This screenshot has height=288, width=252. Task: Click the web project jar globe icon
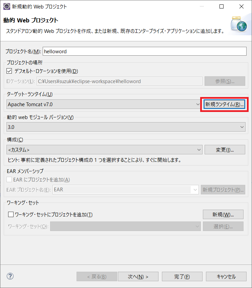(x=239, y=24)
